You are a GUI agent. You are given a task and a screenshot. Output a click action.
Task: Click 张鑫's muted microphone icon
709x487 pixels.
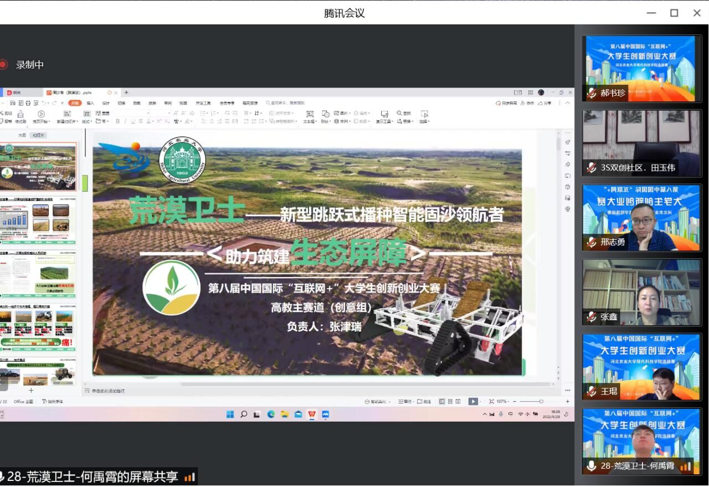[592, 317]
